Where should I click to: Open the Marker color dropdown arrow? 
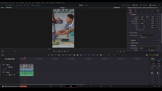tap(90, 55)
